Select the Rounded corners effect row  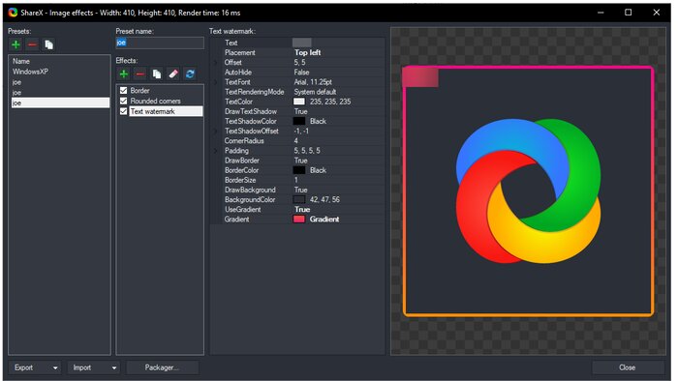[x=156, y=101]
